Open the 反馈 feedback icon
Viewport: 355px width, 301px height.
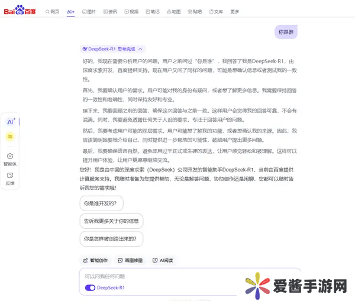coord(10,178)
